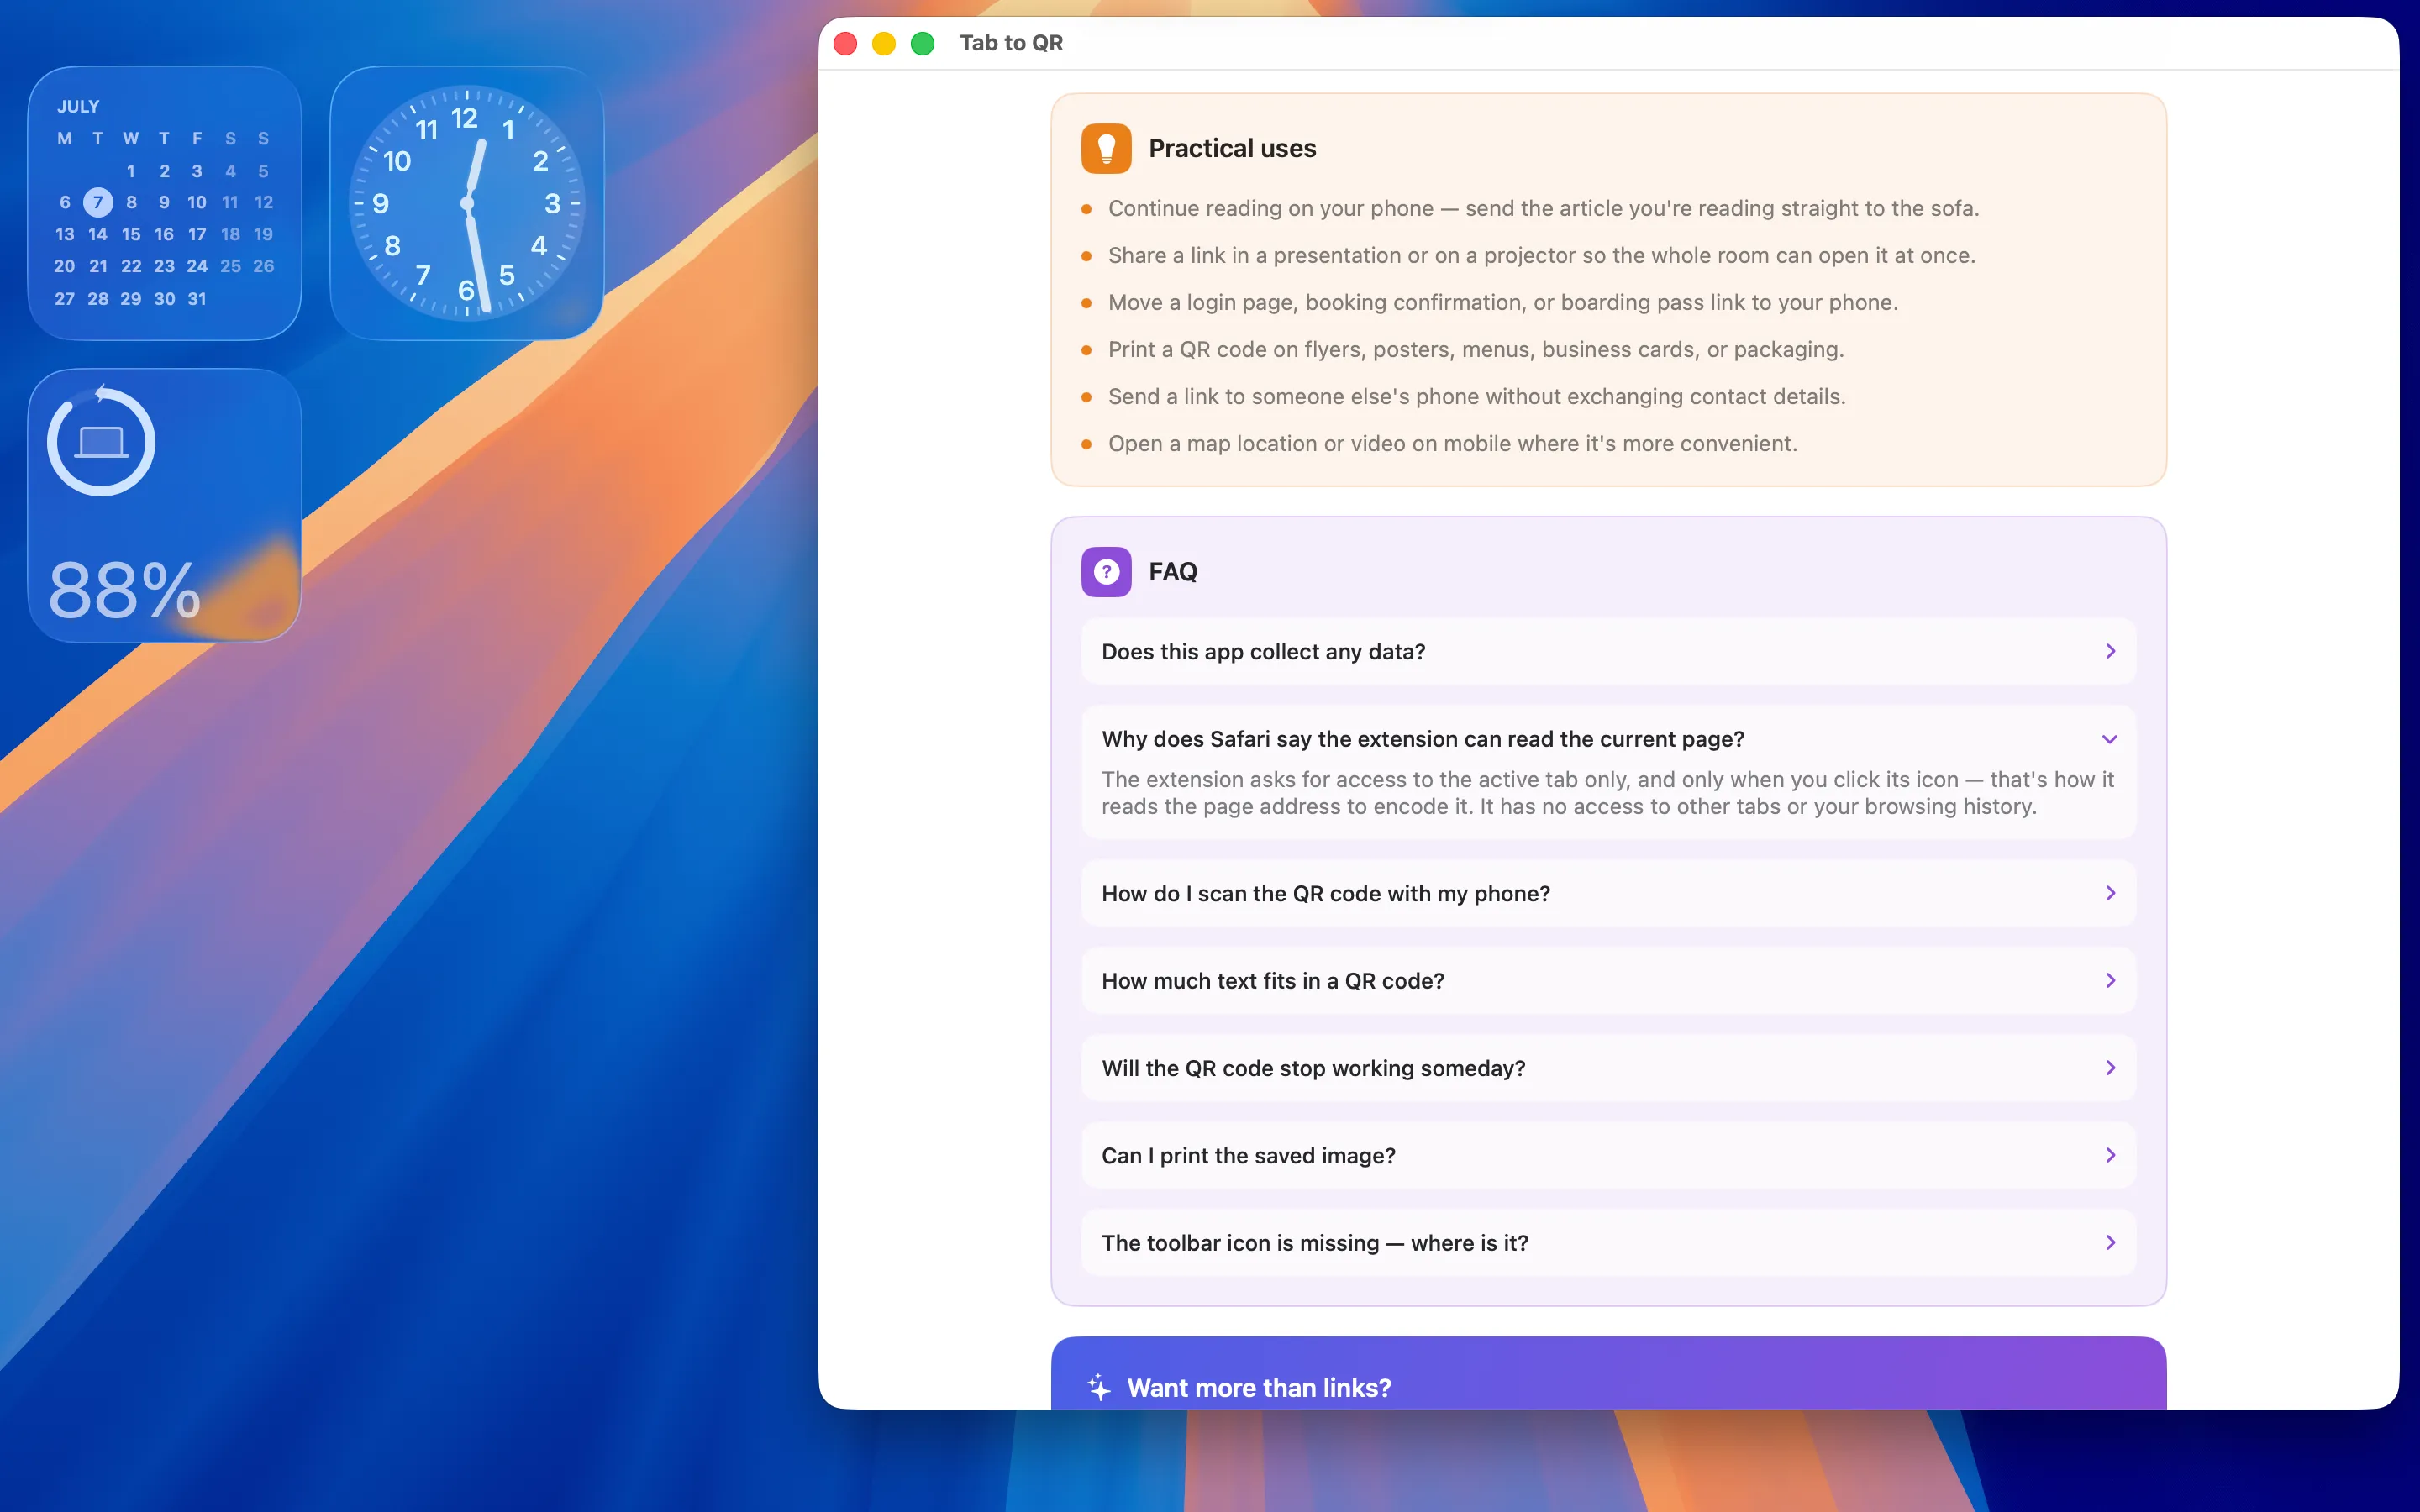Open 'Will the QR code stop working someday?'
This screenshot has height=1512, width=2420.
click(1608, 1068)
